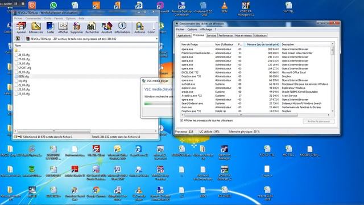The height and width of the screenshot is (205, 364).
Task: Click the Afficher toolbar icon in WinRAR
Action: [x=63, y=28]
